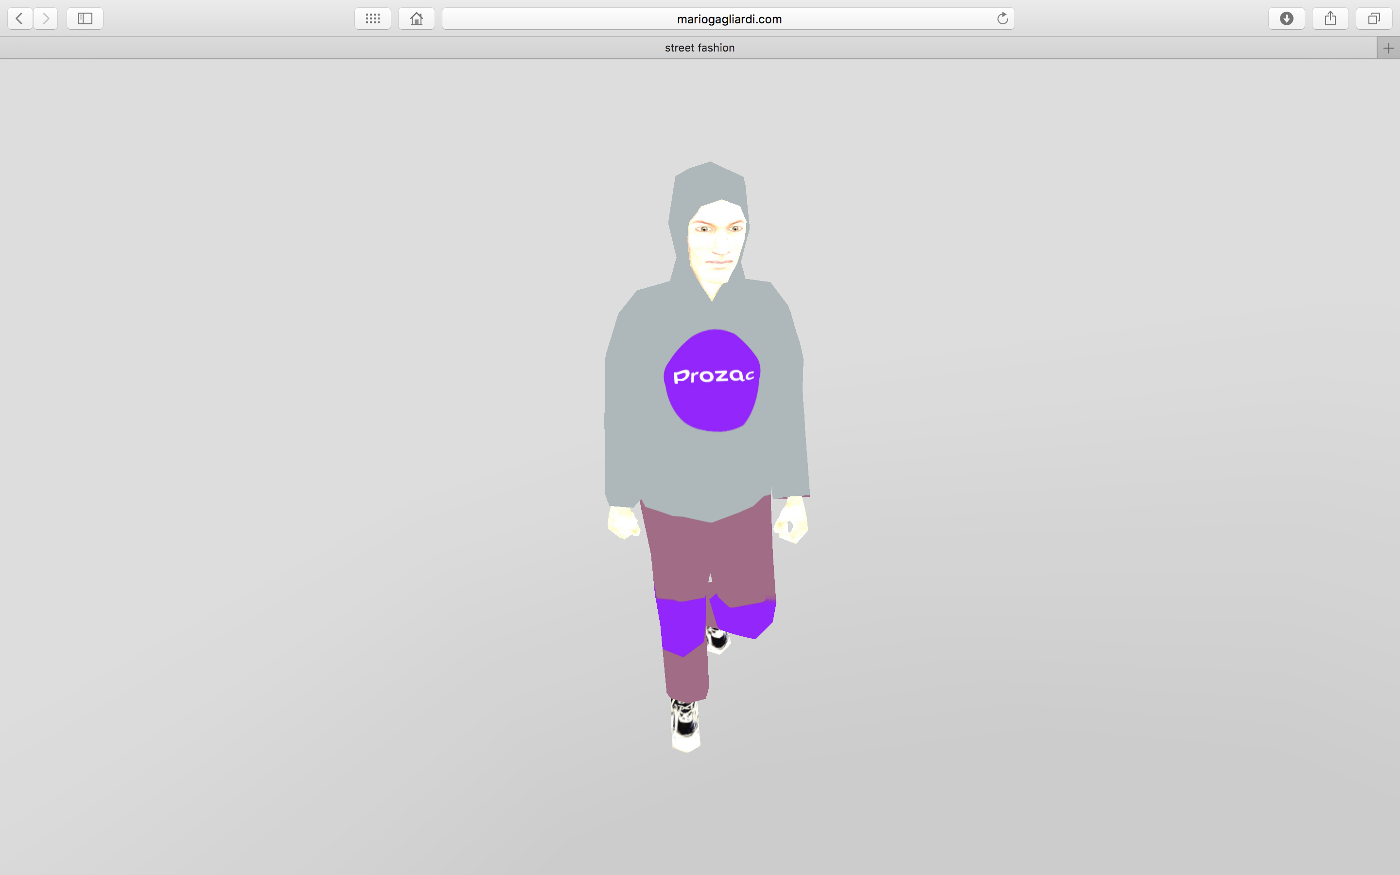Click the purple Prozac logo on hoodie
Image resolution: width=1400 pixels, height=875 pixels.
tap(712, 380)
